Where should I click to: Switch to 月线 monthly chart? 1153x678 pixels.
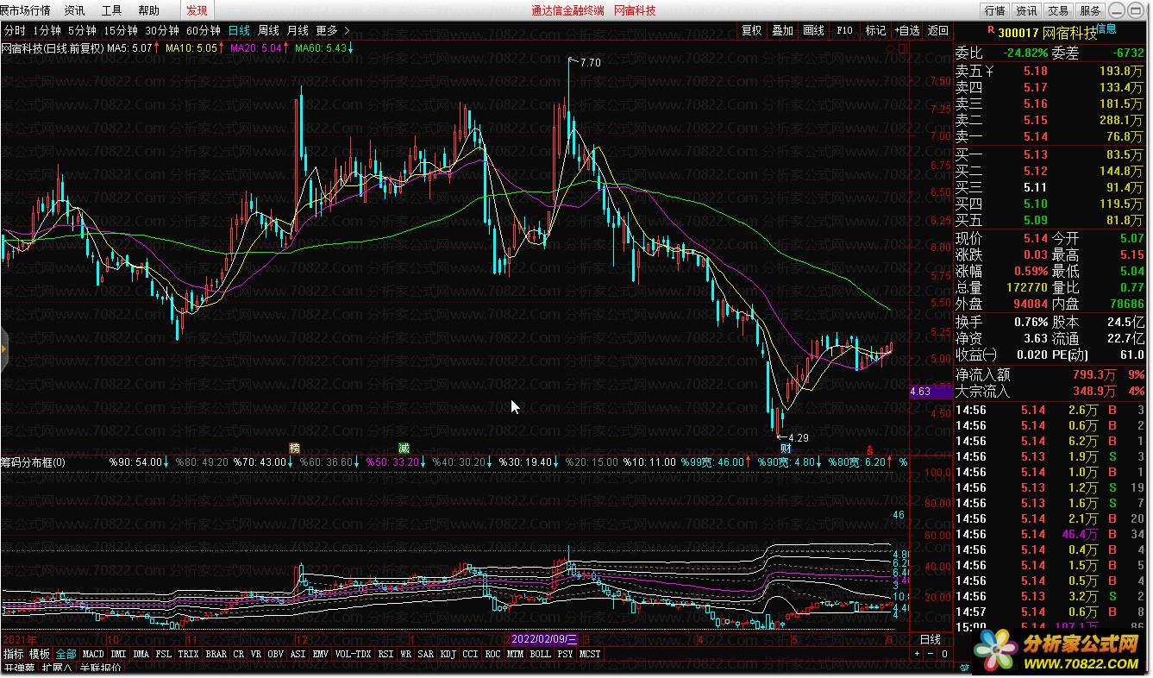(x=298, y=30)
